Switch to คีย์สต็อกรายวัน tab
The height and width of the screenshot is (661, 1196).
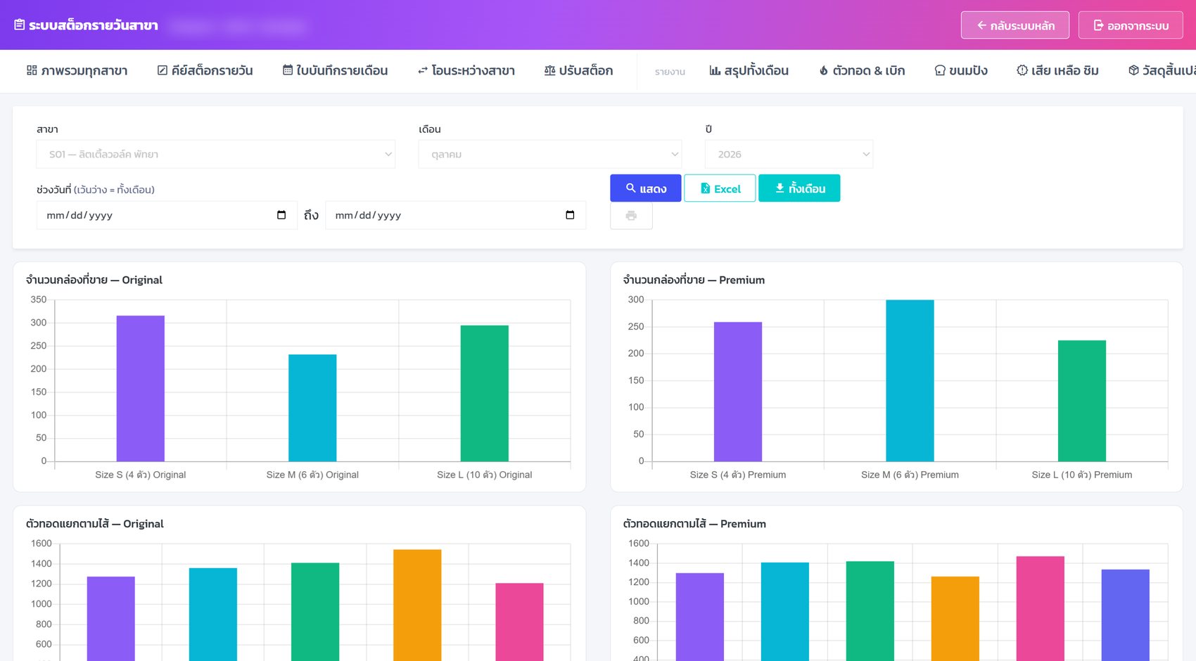click(x=205, y=71)
